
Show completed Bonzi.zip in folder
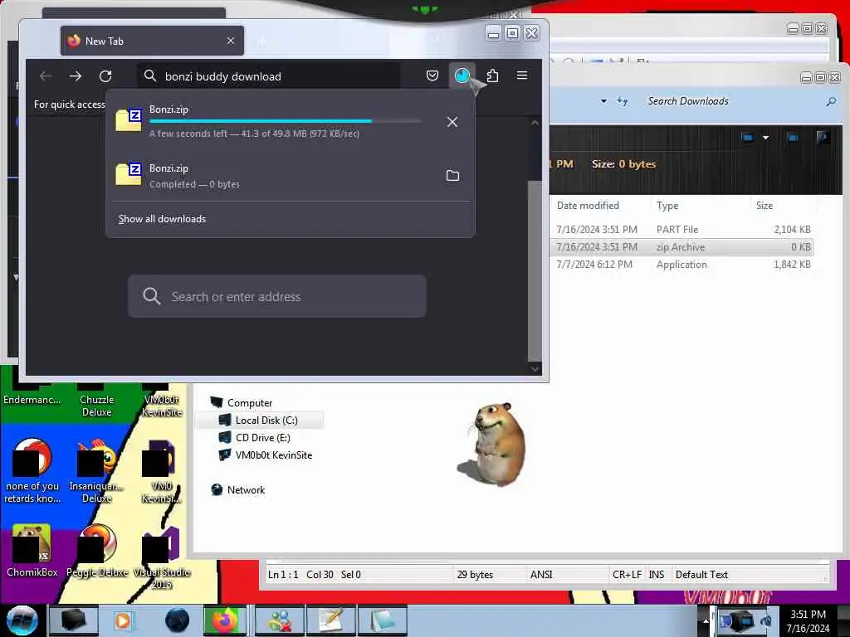click(452, 176)
